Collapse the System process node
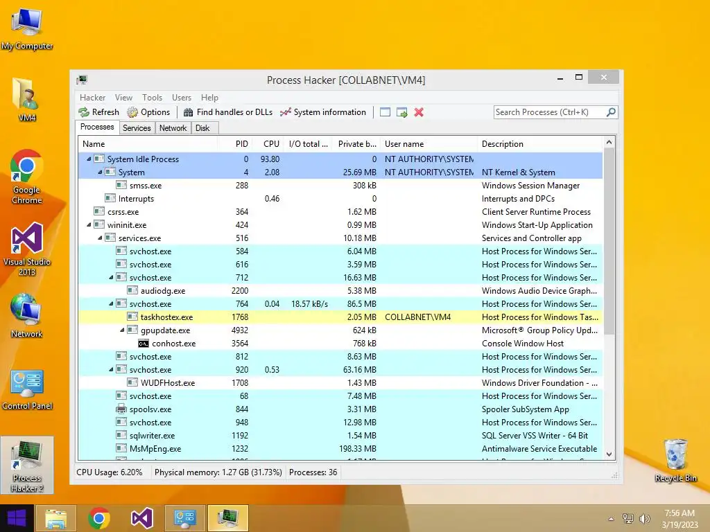The image size is (710, 532). coord(100,172)
